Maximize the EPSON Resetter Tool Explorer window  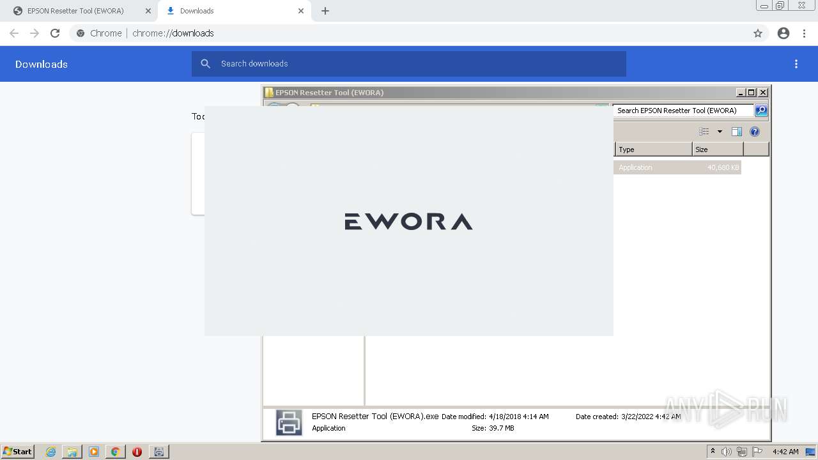click(x=752, y=93)
